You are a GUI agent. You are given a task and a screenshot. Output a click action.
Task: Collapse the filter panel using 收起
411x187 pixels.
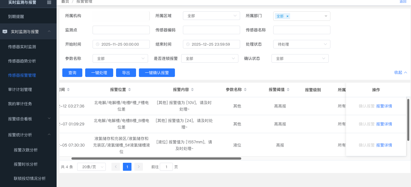coord(400,73)
